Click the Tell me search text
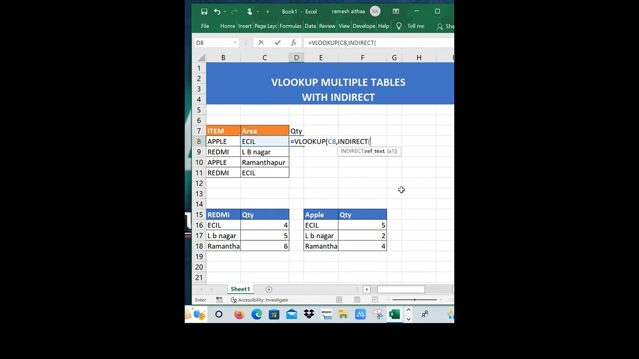Image resolution: width=639 pixels, height=359 pixels. (x=416, y=26)
